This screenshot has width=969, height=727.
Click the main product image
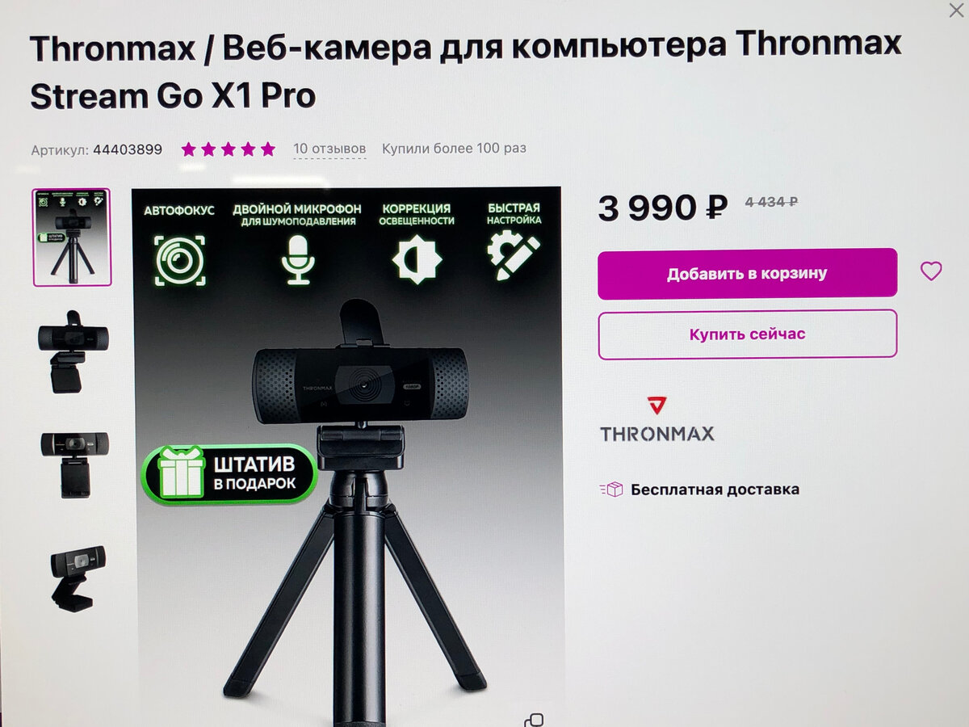(x=346, y=455)
